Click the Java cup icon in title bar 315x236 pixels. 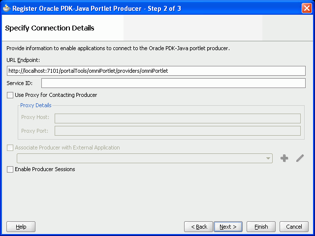[x=6, y=8]
